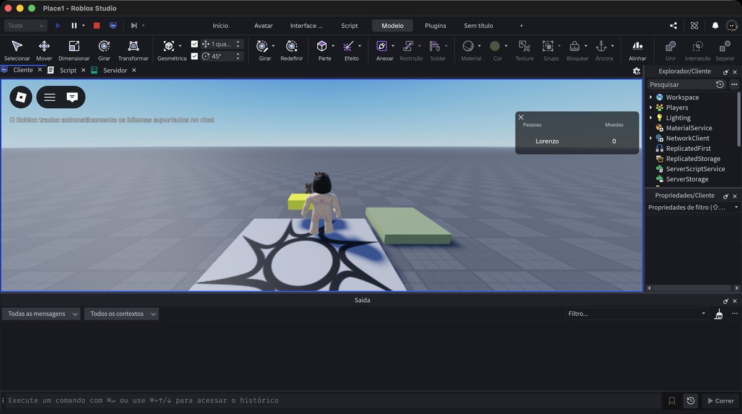Select the Transformar tool

[133, 46]
